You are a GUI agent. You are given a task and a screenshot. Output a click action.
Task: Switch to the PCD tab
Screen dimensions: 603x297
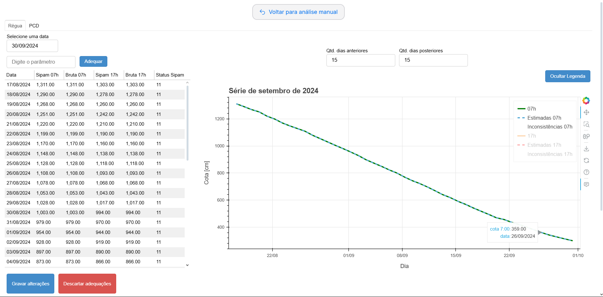click(x=34, y=26)
